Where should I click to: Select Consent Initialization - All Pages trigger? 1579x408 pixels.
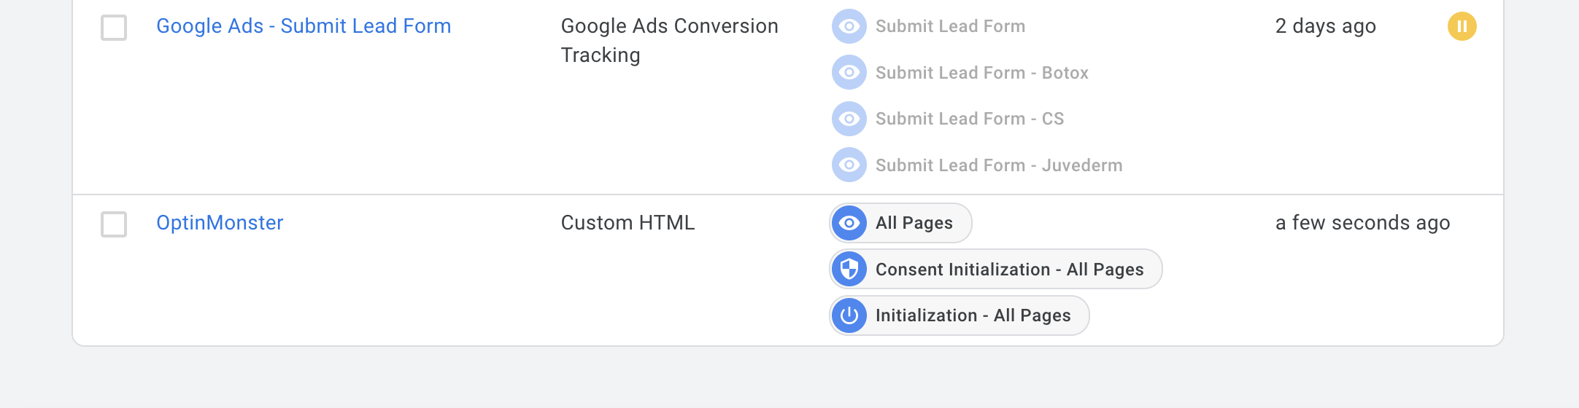995,269
